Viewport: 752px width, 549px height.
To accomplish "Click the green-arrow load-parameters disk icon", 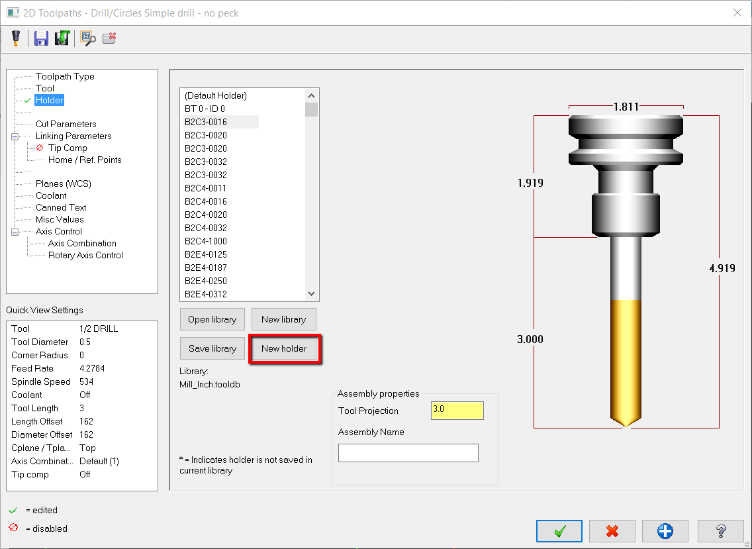I will (x=62, y=38).
